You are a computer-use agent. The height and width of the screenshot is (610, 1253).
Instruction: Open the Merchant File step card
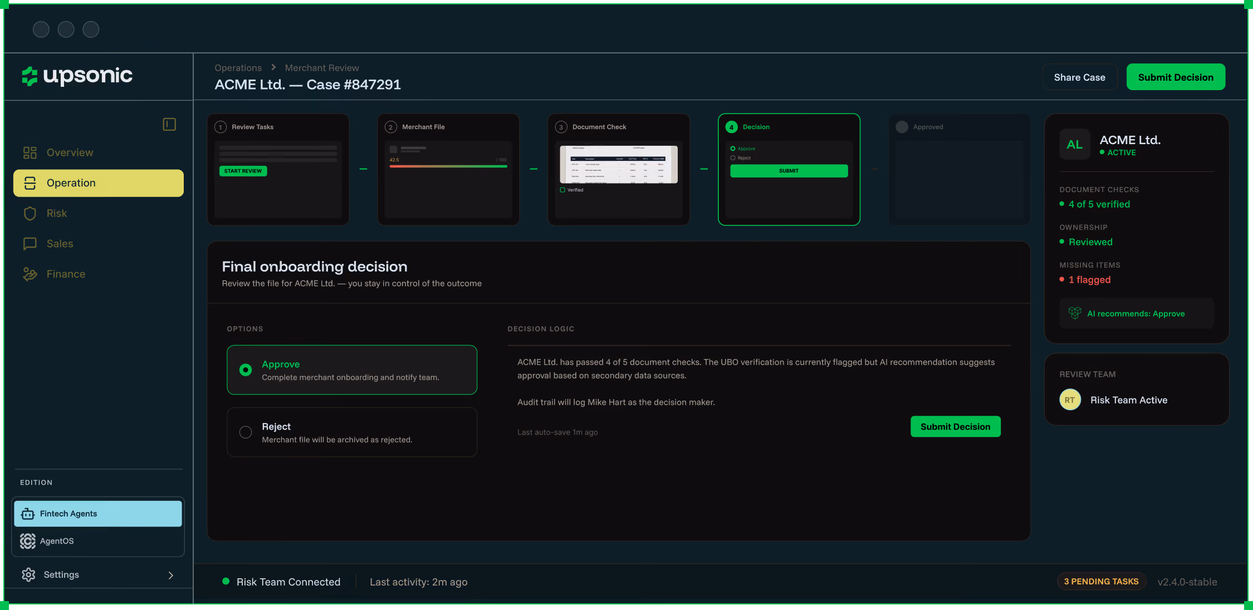click(449, 170)
